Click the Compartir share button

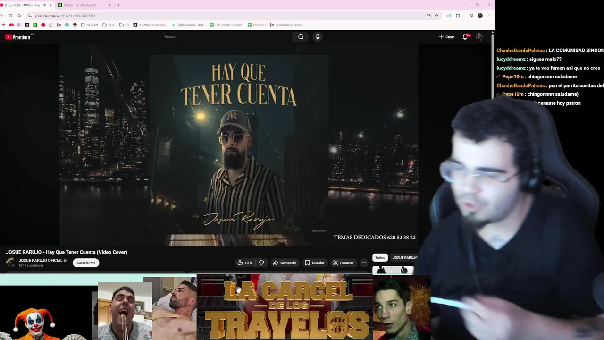[285, 263]
